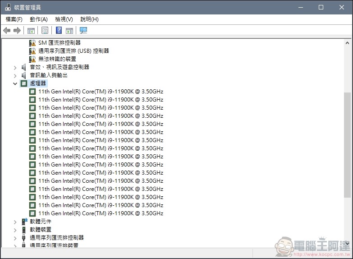This screenshot has width=353, height=259.
Task: Click the Back arrow toolbar icon
Action: 7,30
